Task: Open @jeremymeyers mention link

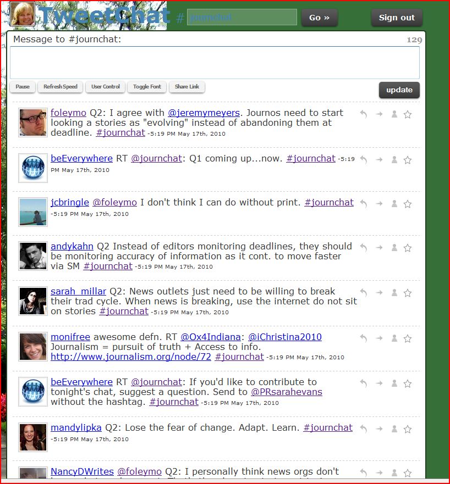Action: (204, 113)
